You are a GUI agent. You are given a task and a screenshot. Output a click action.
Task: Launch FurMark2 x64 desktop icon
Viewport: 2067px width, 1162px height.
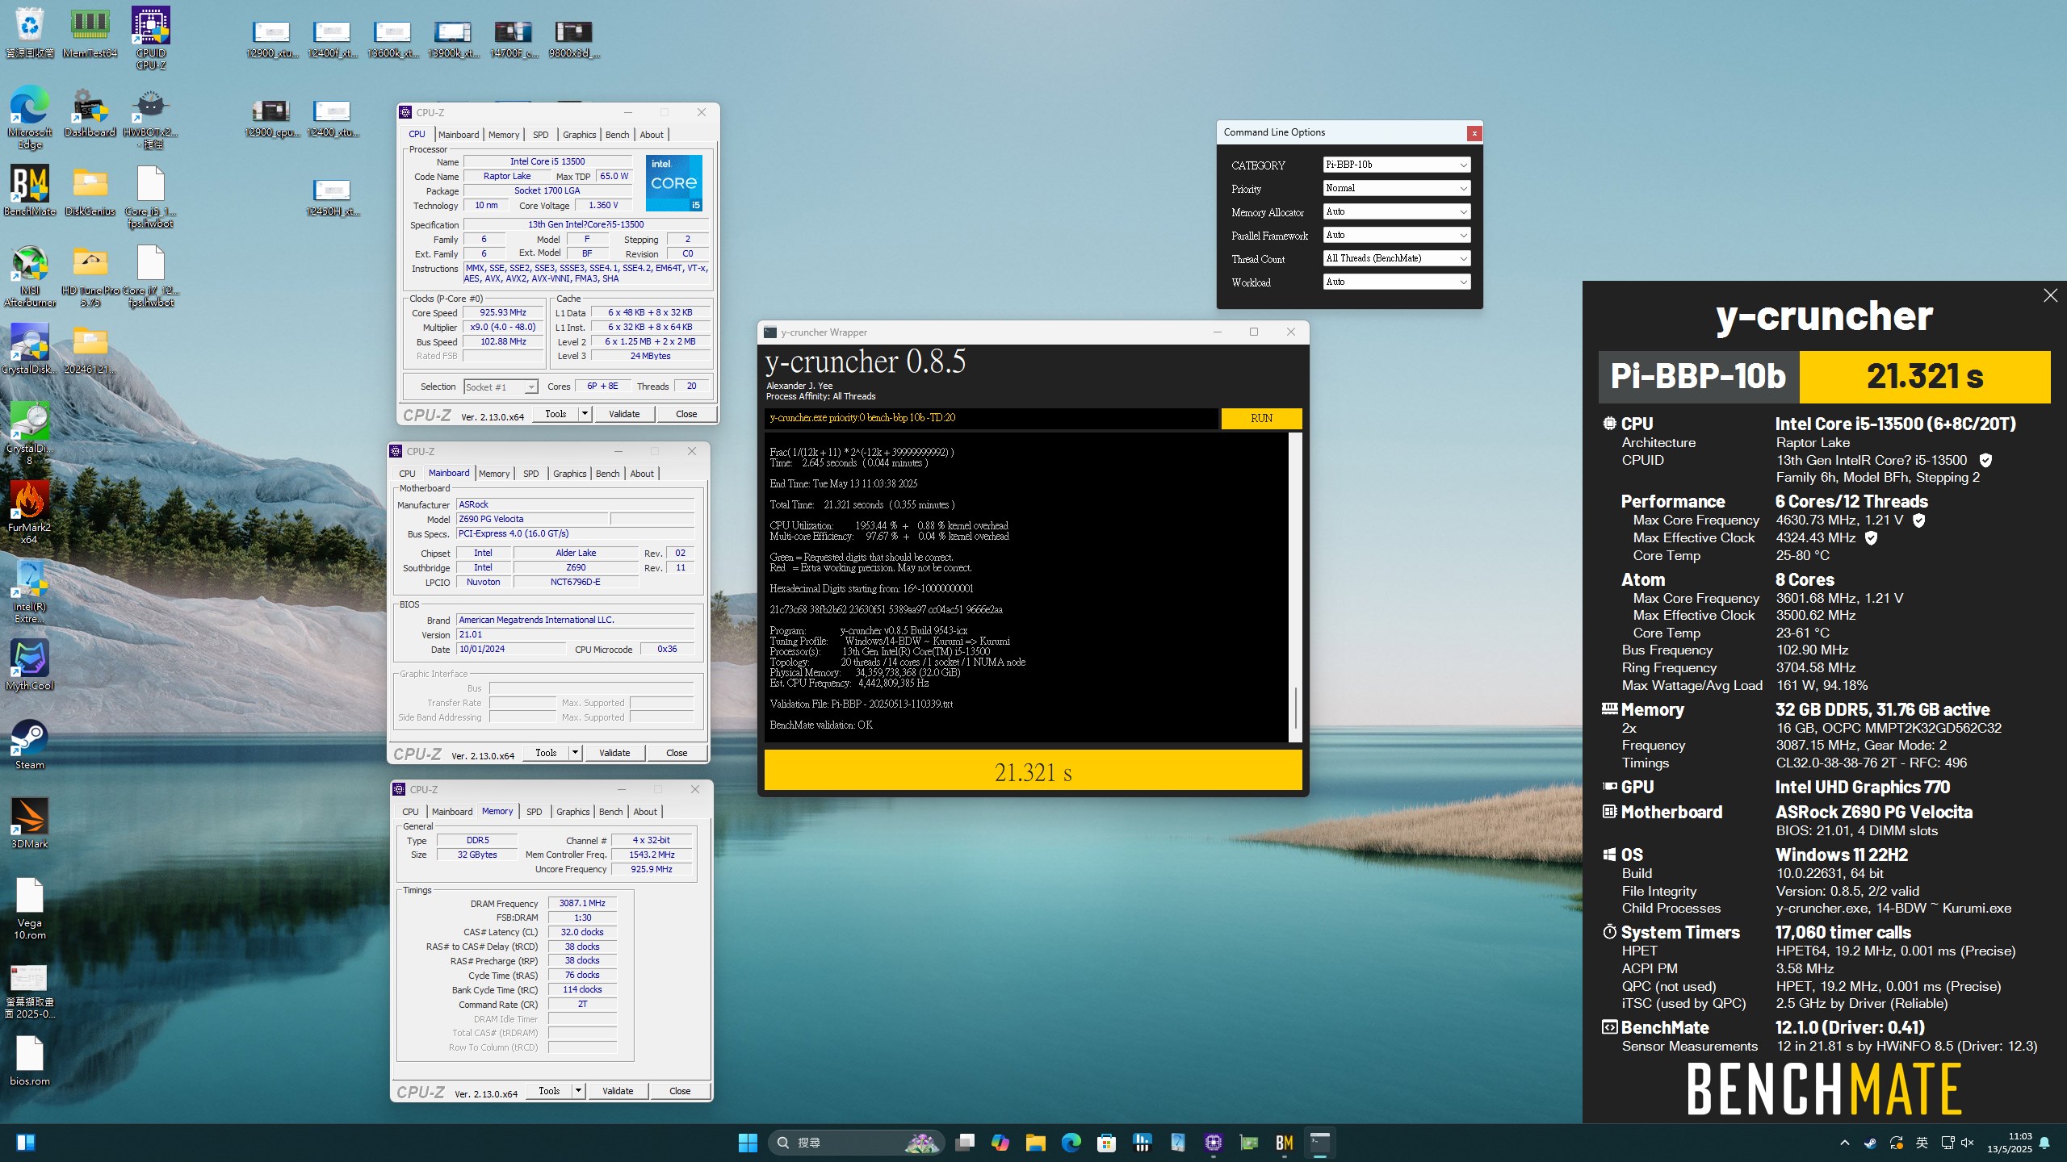pos(30,512)
